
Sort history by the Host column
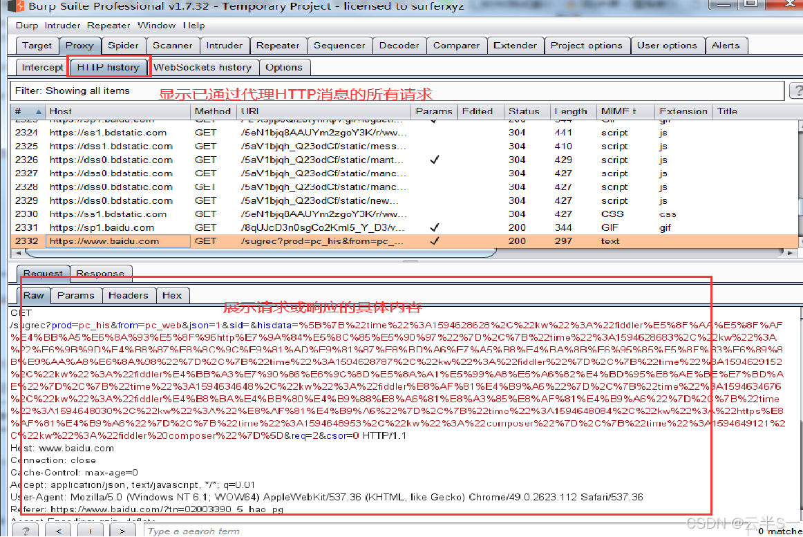click(x=117, y=111)
